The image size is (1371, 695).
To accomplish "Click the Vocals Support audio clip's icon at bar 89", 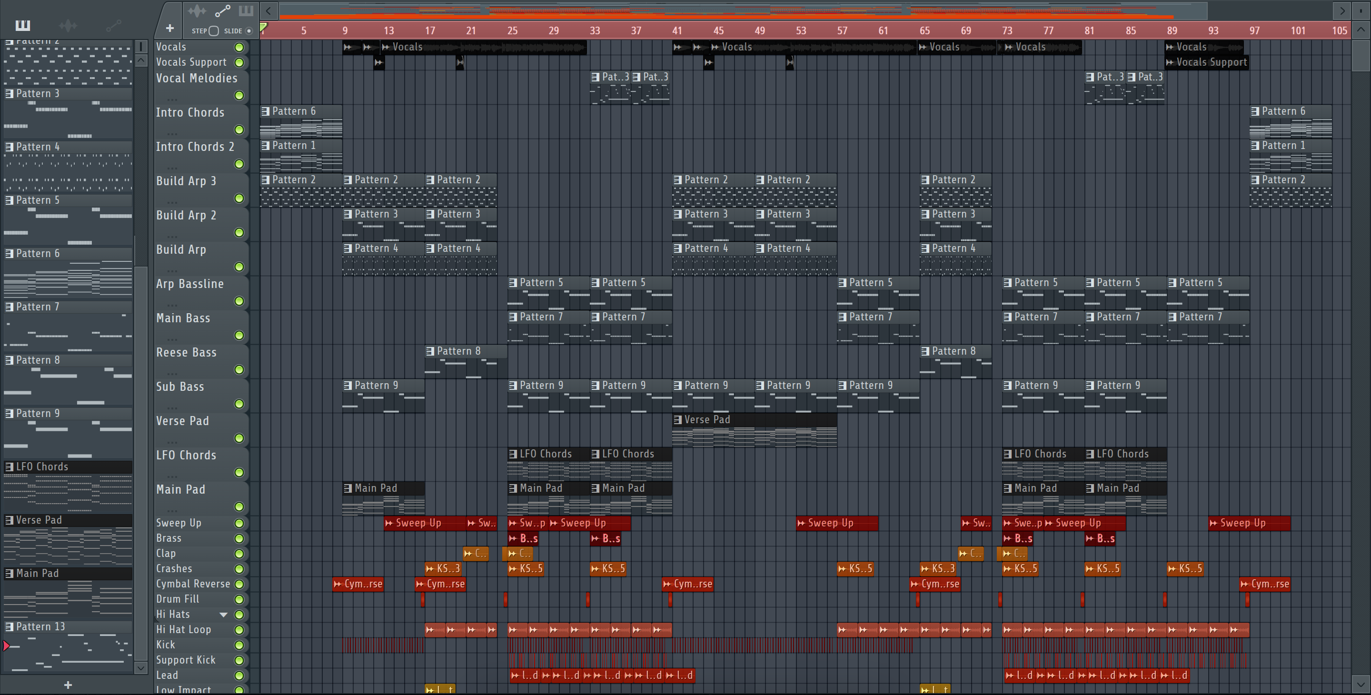I will tap(1170, 62).
